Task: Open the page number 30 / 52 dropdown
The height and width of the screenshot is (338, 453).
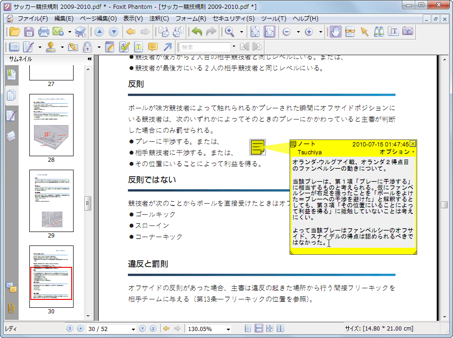Action: click(133, 329)
